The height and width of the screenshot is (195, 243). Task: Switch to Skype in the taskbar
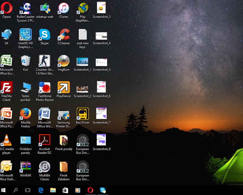point(103,190)
